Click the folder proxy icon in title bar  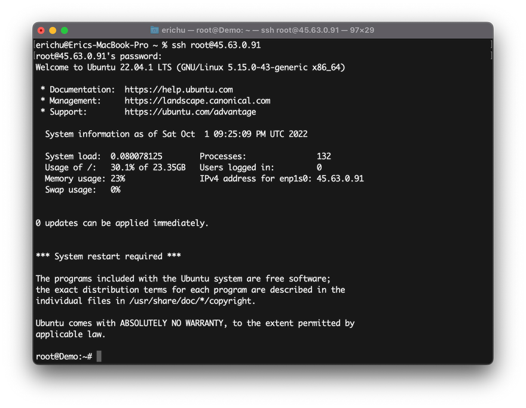tap(154, 30)
